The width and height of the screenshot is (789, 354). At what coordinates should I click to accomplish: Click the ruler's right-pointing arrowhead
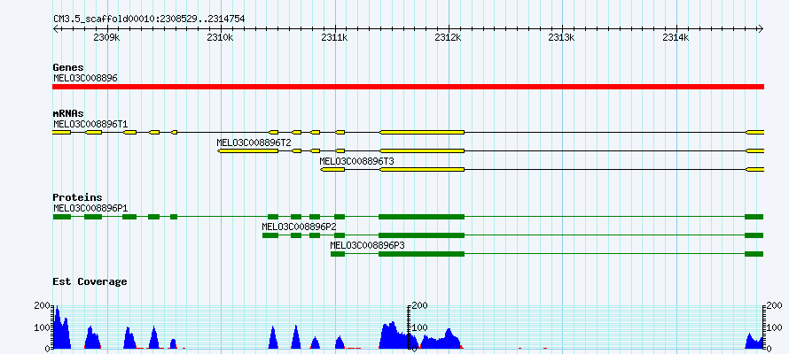761,29
